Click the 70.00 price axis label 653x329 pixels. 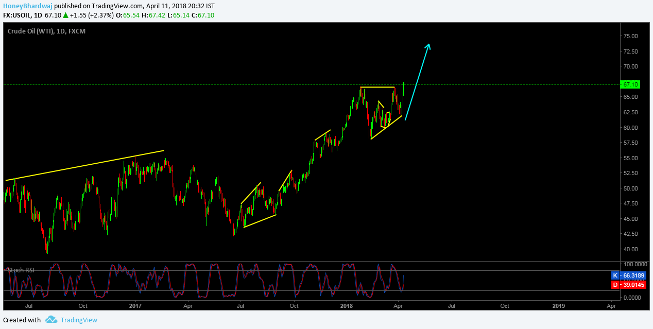[x=631, y=66]
